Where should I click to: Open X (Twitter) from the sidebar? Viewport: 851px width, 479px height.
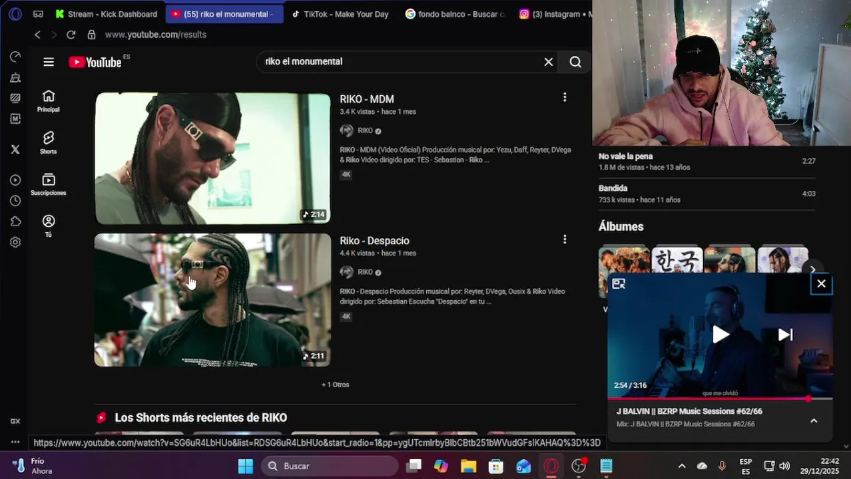(15, 149)
